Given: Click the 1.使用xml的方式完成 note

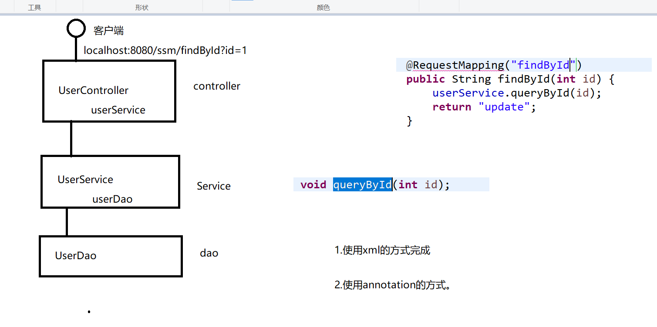Looking at the screenshot, I should click(382, 250).
